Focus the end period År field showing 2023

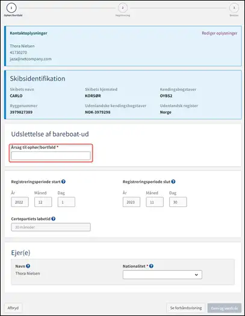coord(131,202)
